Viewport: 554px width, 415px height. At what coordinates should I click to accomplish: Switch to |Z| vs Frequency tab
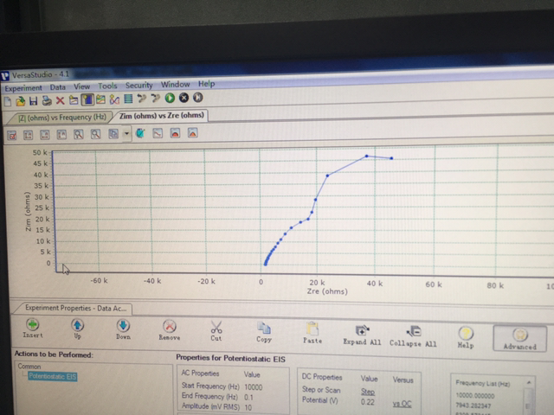[x=62, y=118]
